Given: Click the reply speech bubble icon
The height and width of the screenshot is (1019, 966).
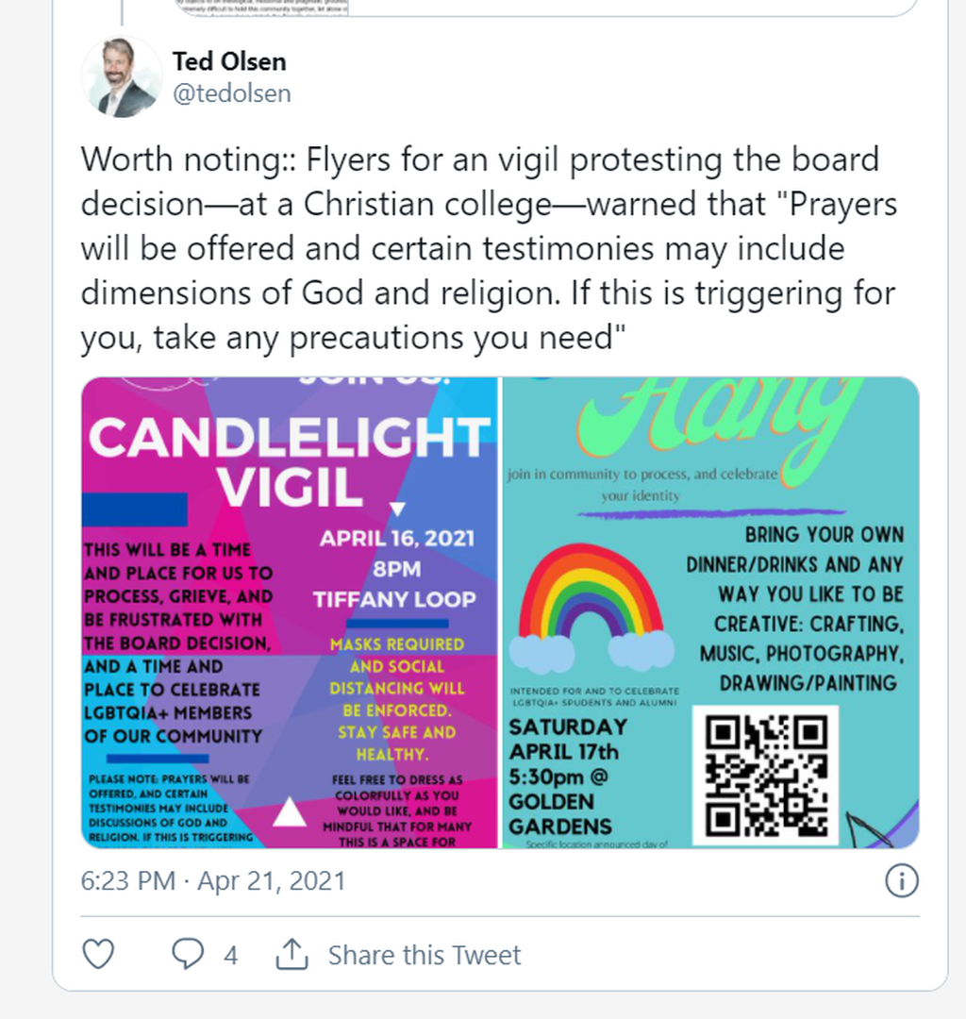Looking at the screenshot, I should (188, 955).
